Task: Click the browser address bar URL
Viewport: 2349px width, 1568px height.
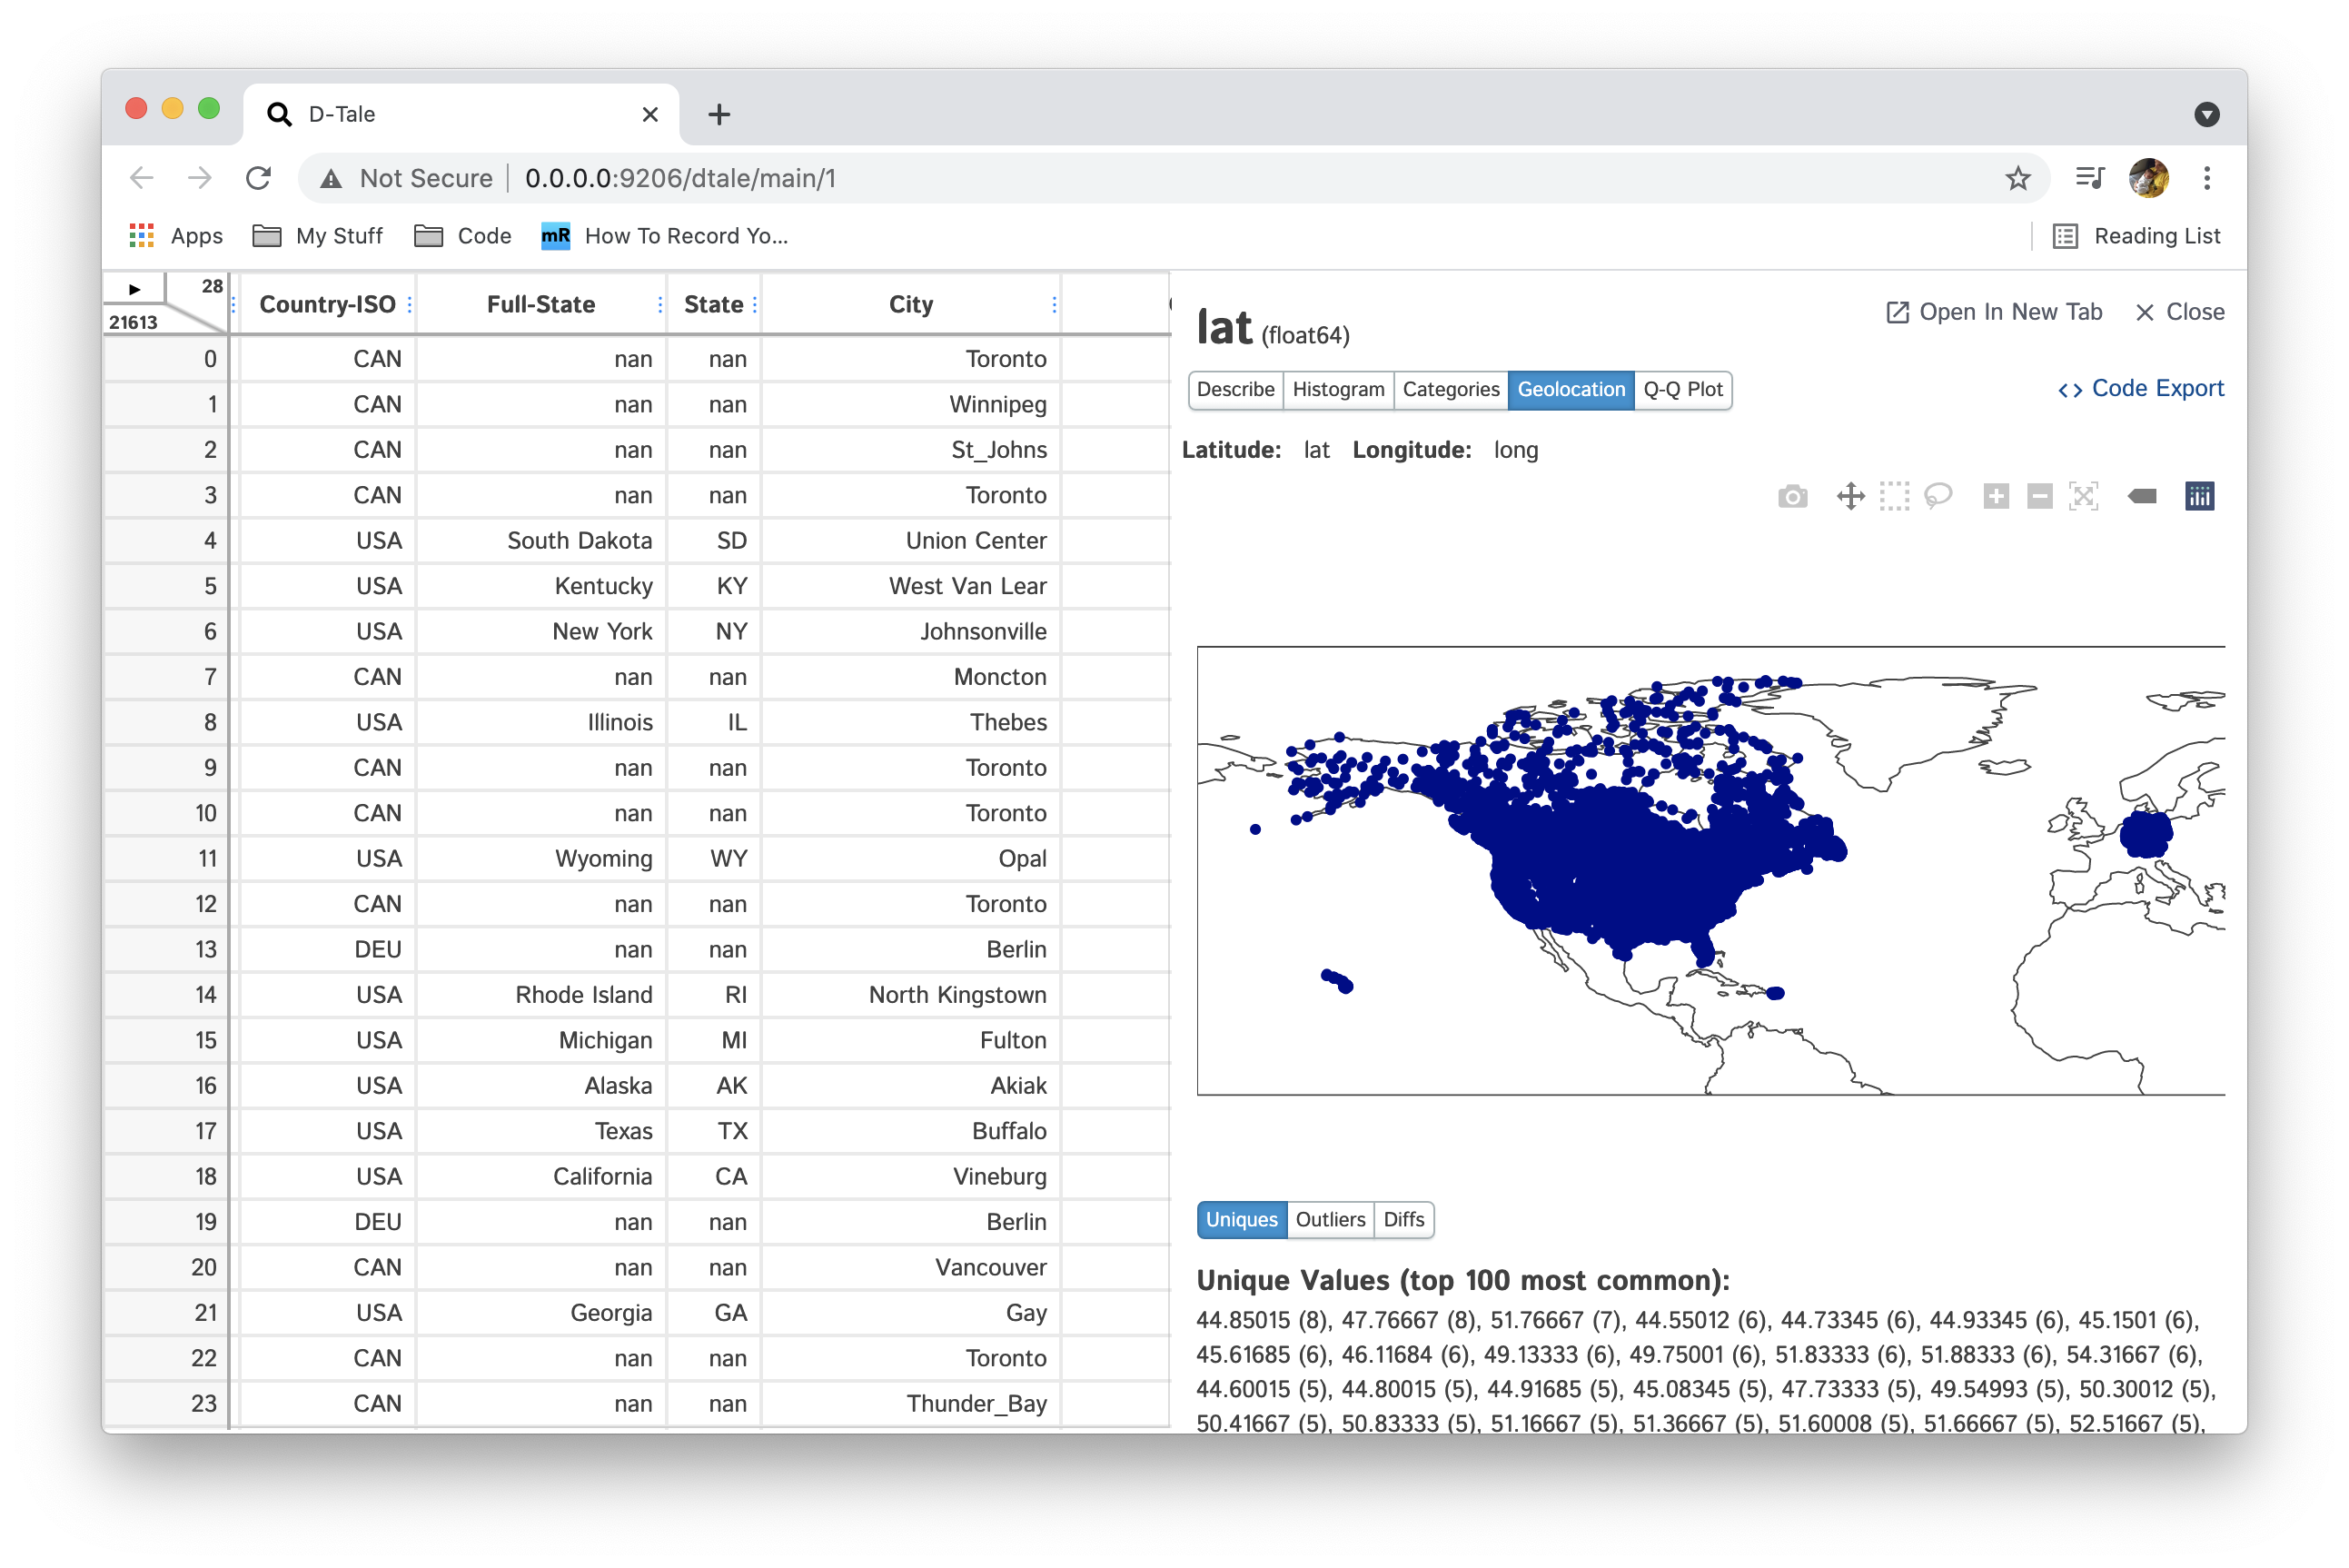Action: (679, 179)
